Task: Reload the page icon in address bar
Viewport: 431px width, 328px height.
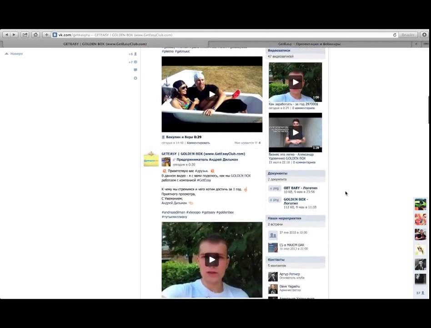Action: pyautogui.click(x=395, y=35)
